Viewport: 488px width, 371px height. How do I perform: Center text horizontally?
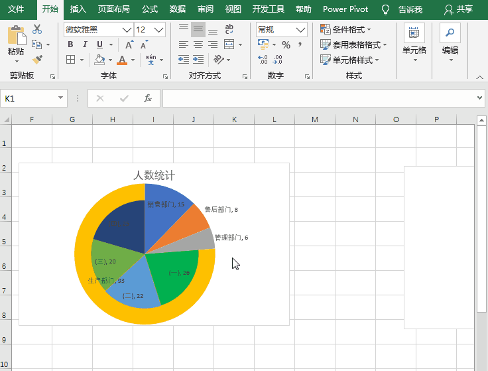pos(198,44)
